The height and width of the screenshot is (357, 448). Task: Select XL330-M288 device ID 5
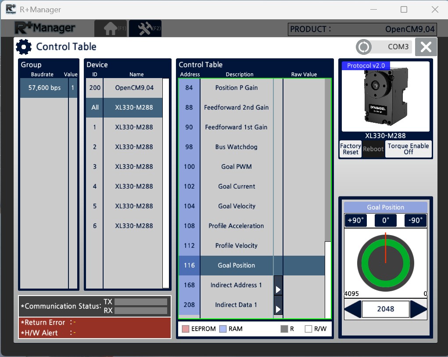click(124, 206)
